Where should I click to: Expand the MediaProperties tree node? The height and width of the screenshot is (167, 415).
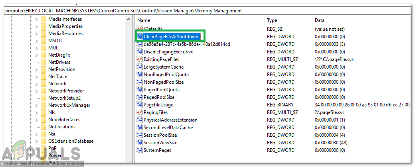tap(36, 26)
